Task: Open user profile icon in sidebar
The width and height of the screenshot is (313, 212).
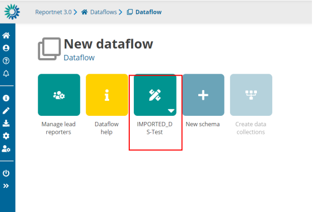Action: pos(6,48)
